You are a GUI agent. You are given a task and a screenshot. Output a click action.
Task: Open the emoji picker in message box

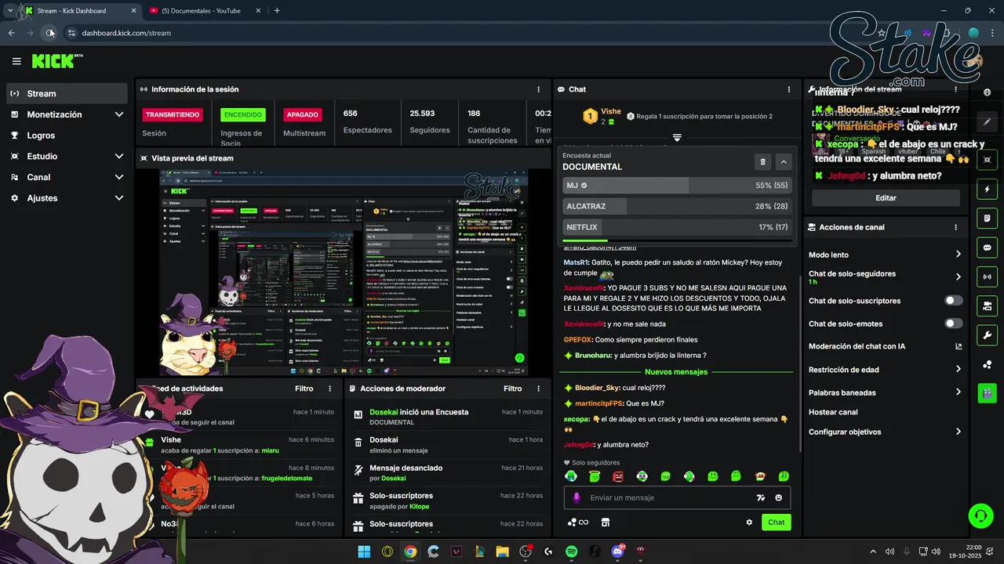pyautogui.click(x=779, y=497)
